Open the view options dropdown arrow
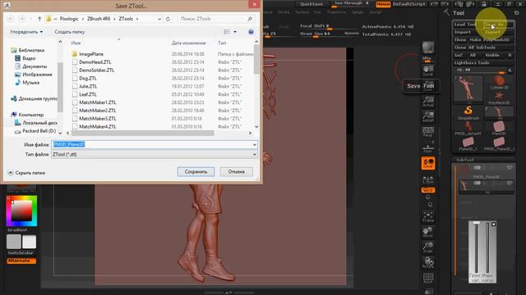 tap(235, 32)
